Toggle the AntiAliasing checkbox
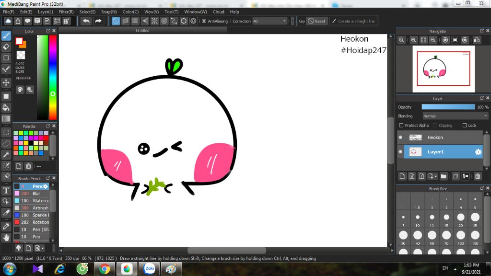491x276 pixels. coord(204,21)
